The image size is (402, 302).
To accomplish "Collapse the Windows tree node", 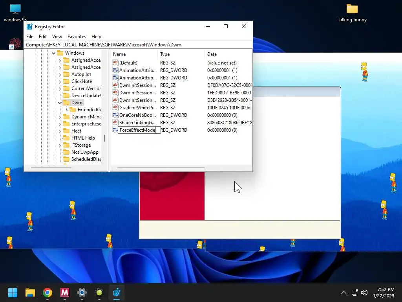I will click(x=53, y=53).
